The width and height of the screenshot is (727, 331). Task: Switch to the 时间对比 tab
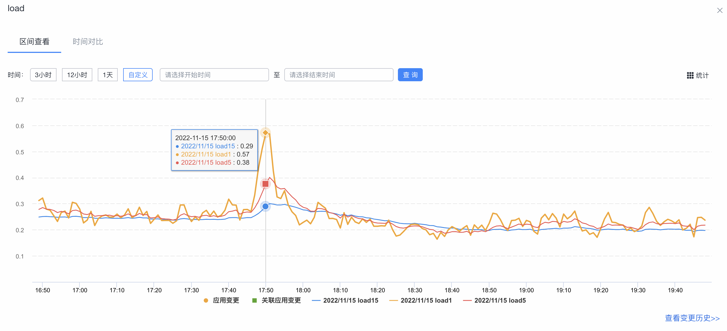point(88,42)
